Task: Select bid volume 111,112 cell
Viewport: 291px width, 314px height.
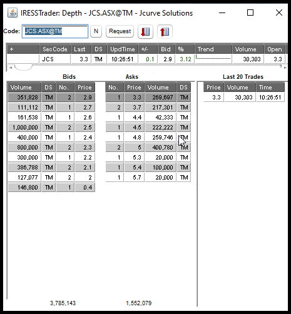Action: [x=24, y=108]
